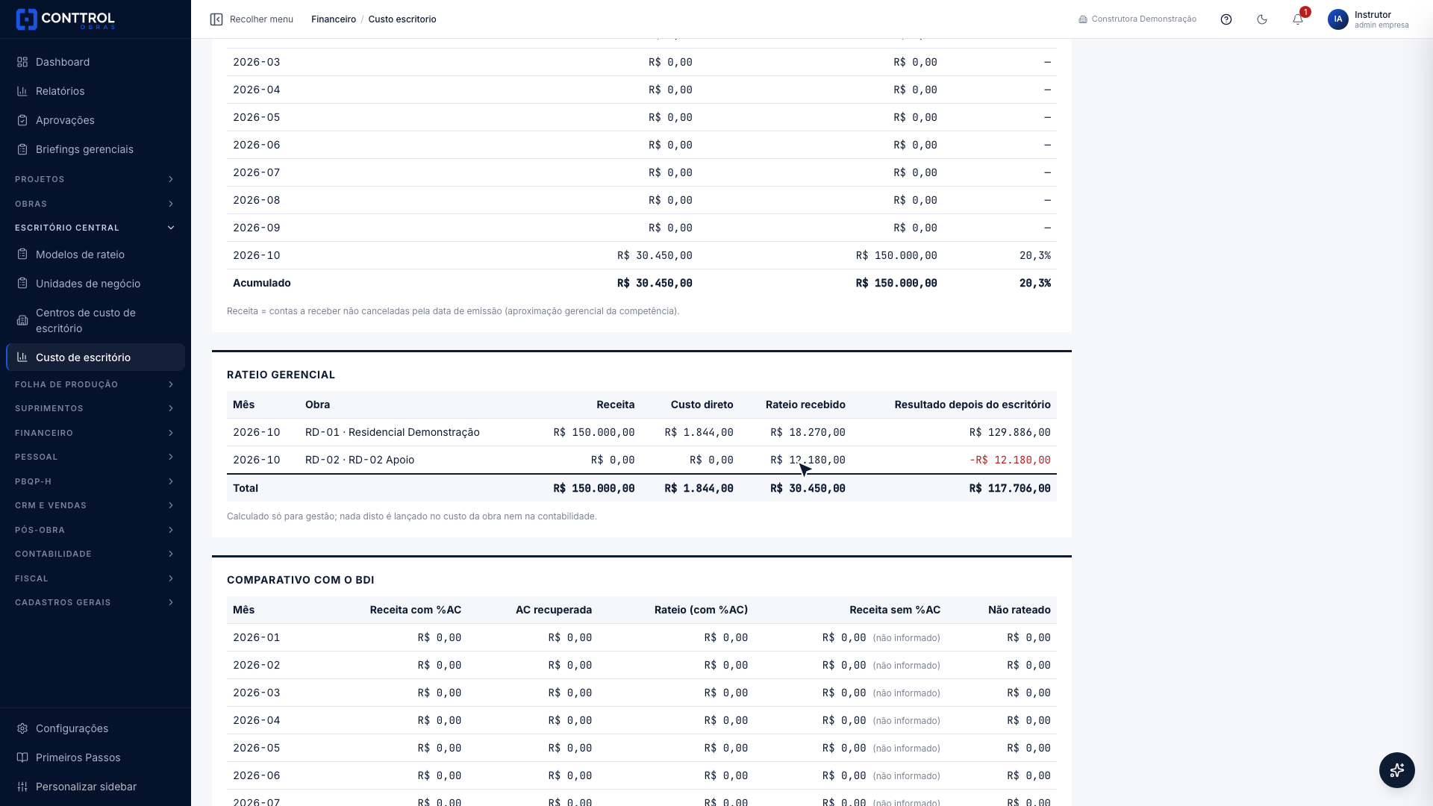Screen dimensions: 1433x806
Task: Open the AI assistant sparkle button
Action: [x=1397, y=770]
